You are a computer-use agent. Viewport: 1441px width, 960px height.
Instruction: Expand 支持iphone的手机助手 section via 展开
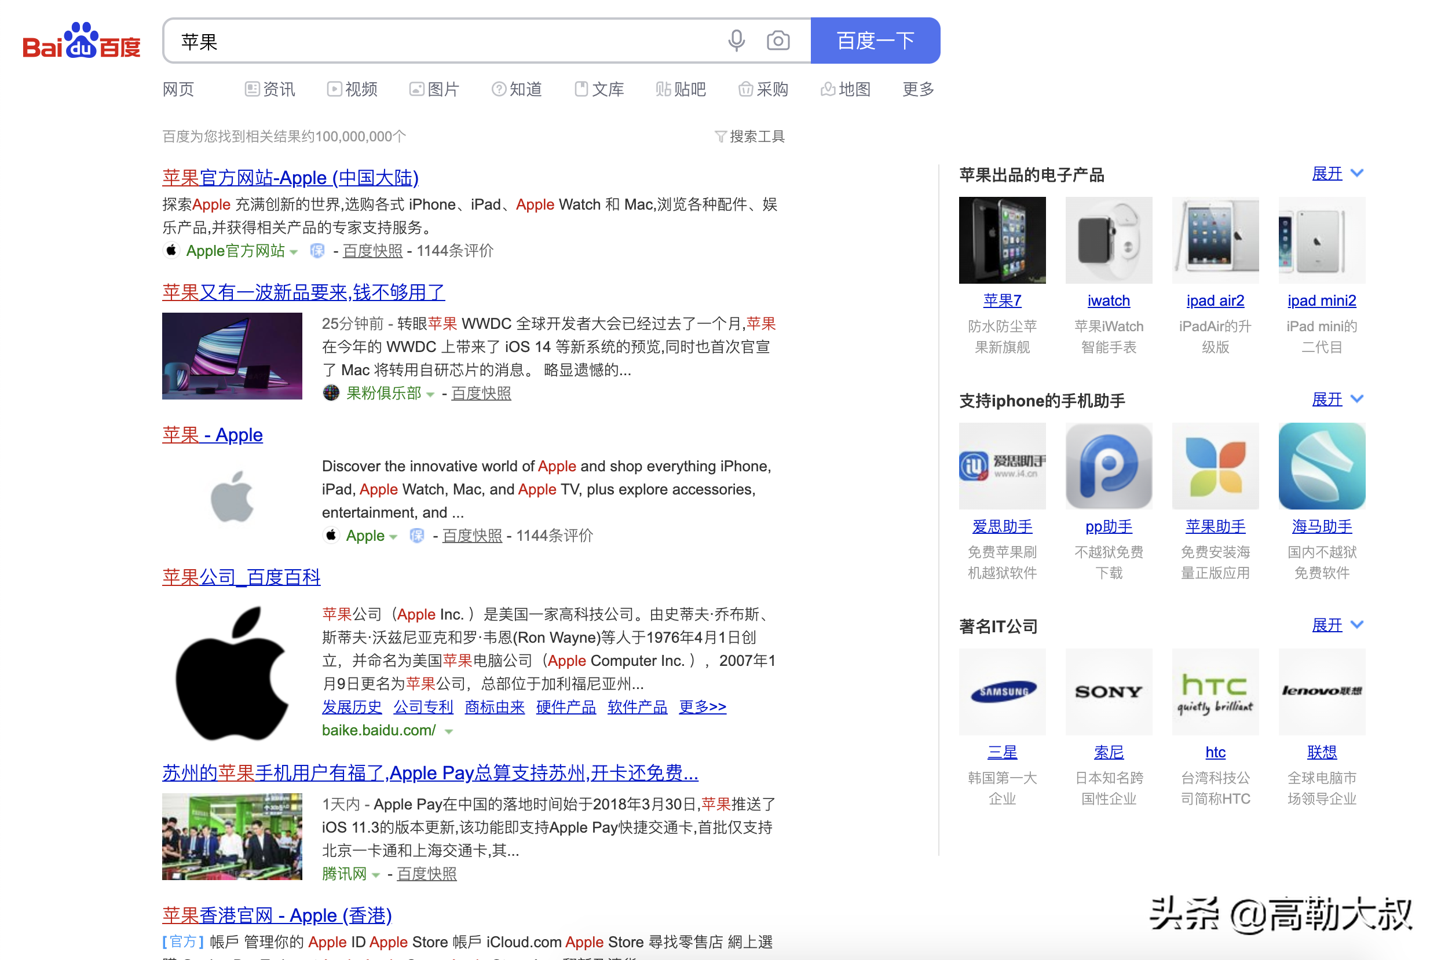point(1337,400)
